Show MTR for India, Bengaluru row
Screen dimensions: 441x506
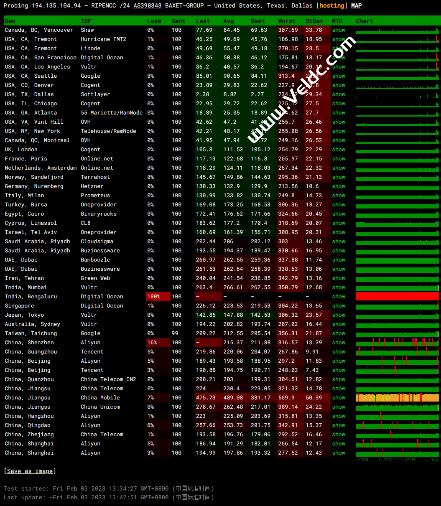pyautogui.click(x=339, y=297)
